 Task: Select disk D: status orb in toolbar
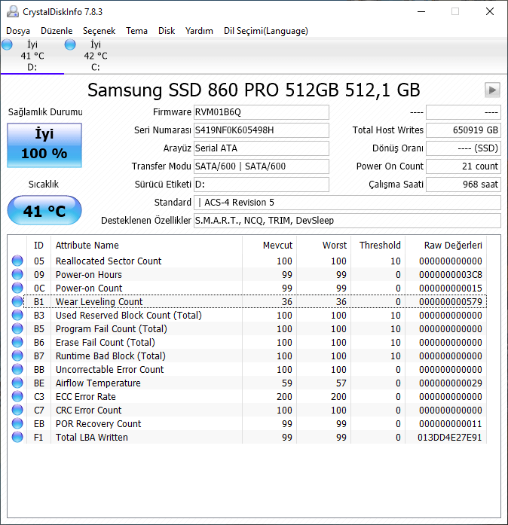(x=7, y=44)
